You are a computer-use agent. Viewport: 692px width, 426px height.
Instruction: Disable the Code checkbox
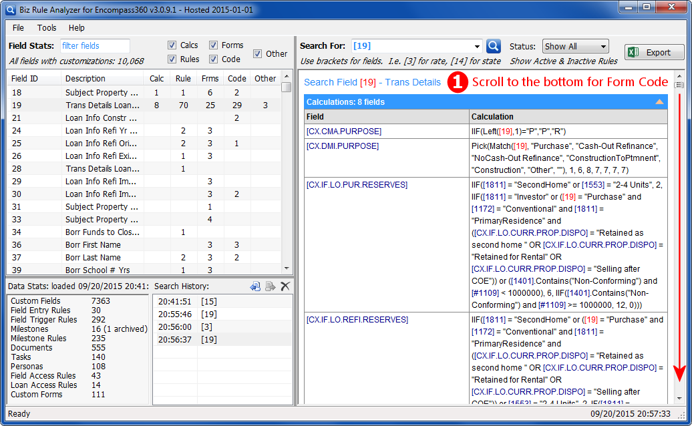[x=214, y=59]
